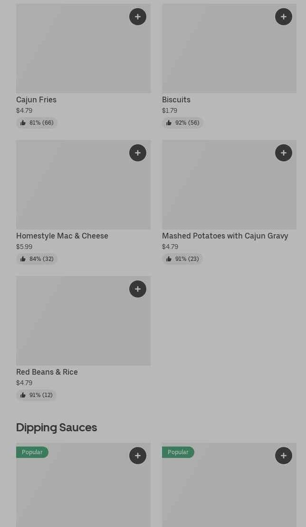This screenshot has height=527, width=306.
Task: Click Mac & Cheese 84% rating badge
Action: 37,259
